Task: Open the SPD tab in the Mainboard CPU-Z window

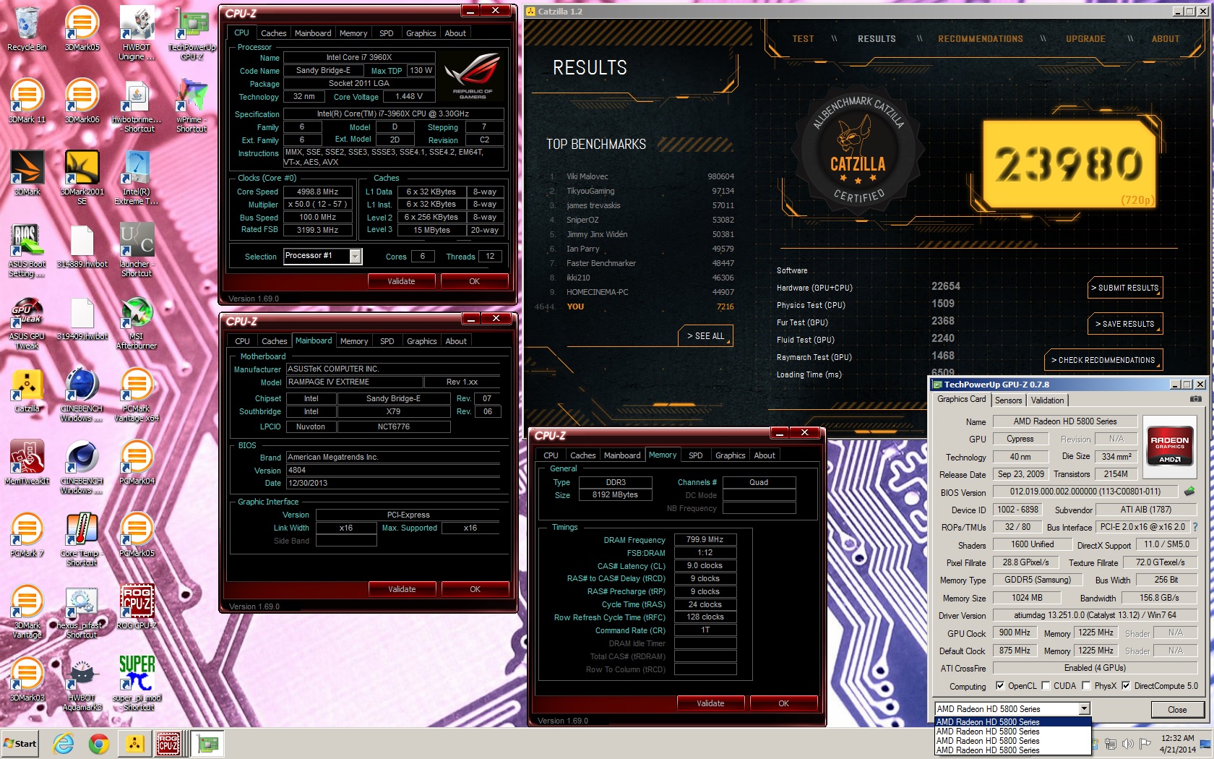Action: click(x=387, y=341)
